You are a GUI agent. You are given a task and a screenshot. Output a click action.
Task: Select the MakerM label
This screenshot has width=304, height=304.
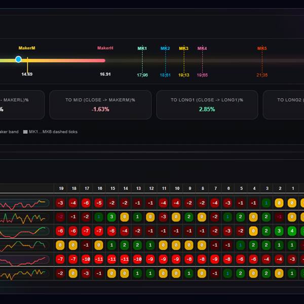[27, 48]
